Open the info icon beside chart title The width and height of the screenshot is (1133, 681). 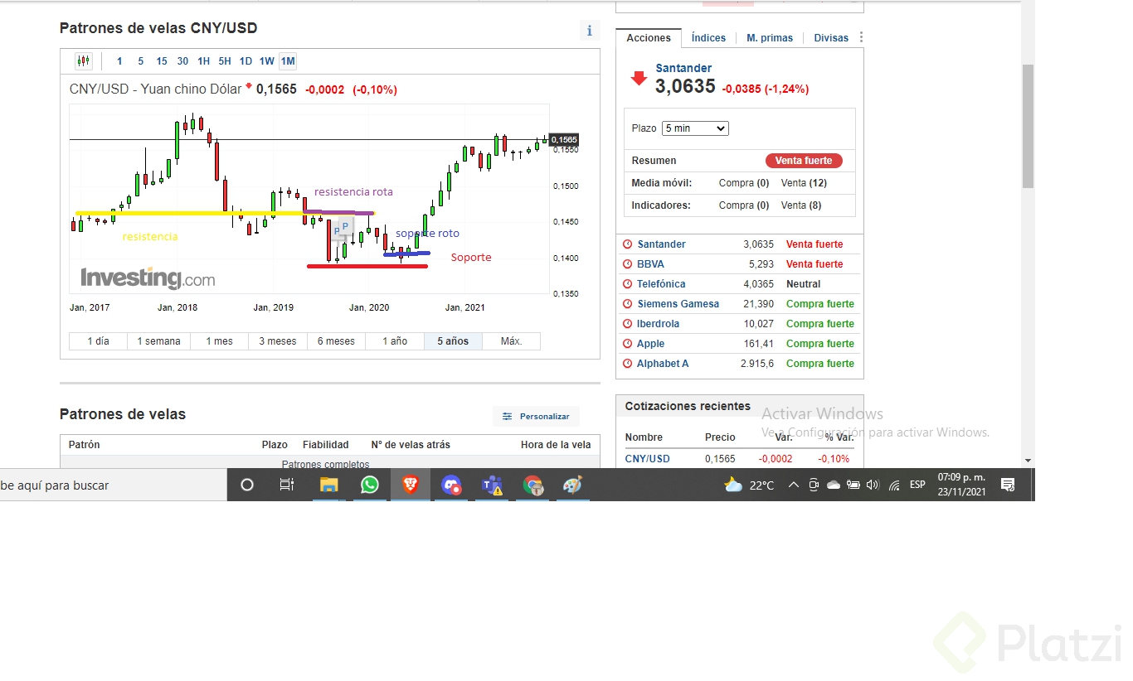[x=589, y=31]
